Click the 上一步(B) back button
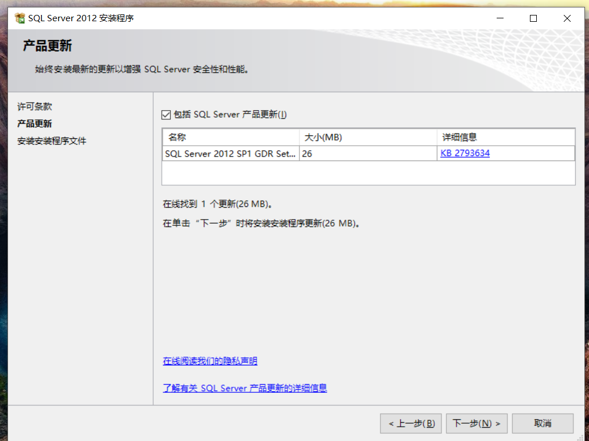 411,423
